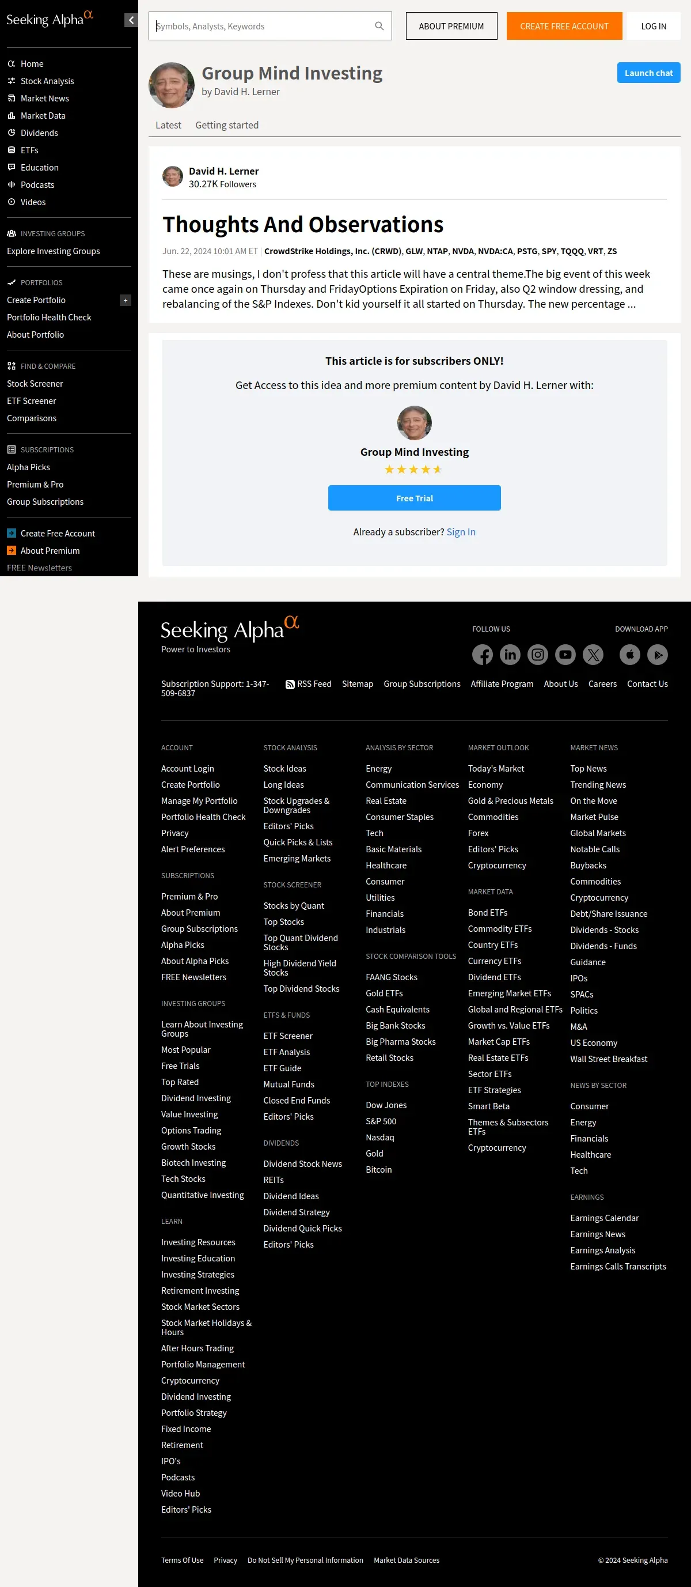691x1587 pixels.
Task: Open the Market Data Sources footer link
Action: (407, 1560)
